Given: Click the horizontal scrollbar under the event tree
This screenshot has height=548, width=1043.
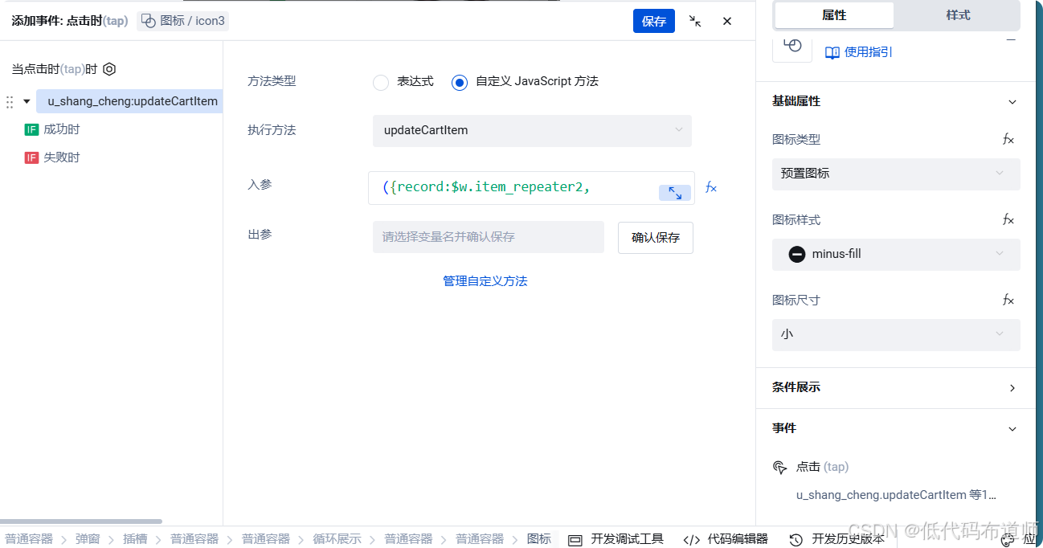Looking at the screenshot, I should pos(81,521).
